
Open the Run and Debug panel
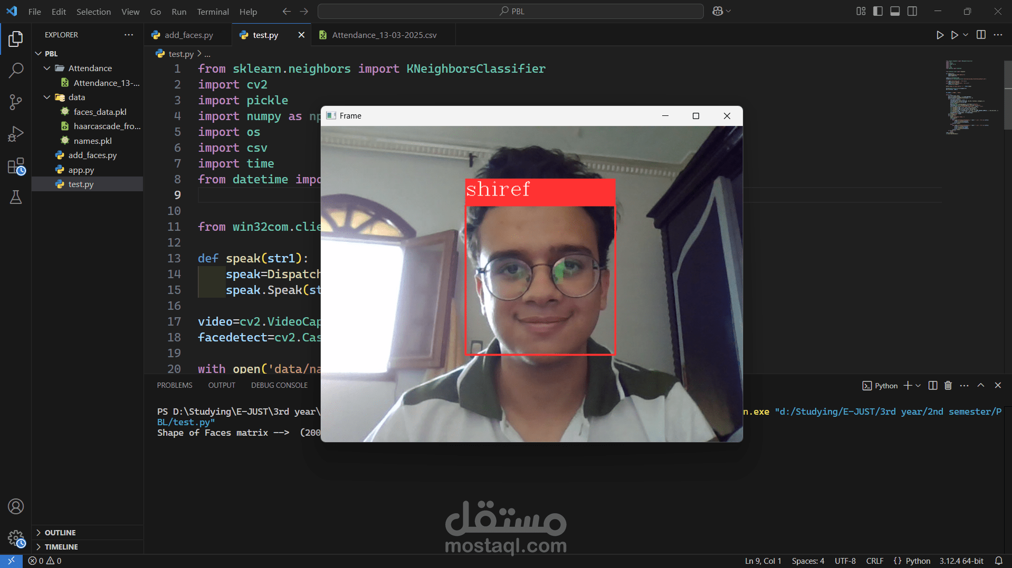[16, 134]
